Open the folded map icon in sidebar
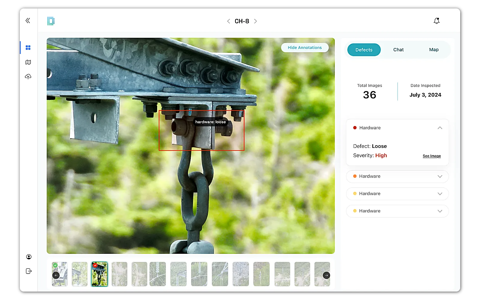Image resolution: width=480 pixels, height=300 pixels. [x=28, y=62]
